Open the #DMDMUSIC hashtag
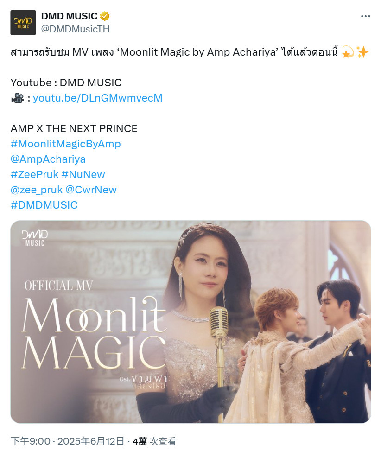This screenshot has width=381, height=458. point(44,205)
